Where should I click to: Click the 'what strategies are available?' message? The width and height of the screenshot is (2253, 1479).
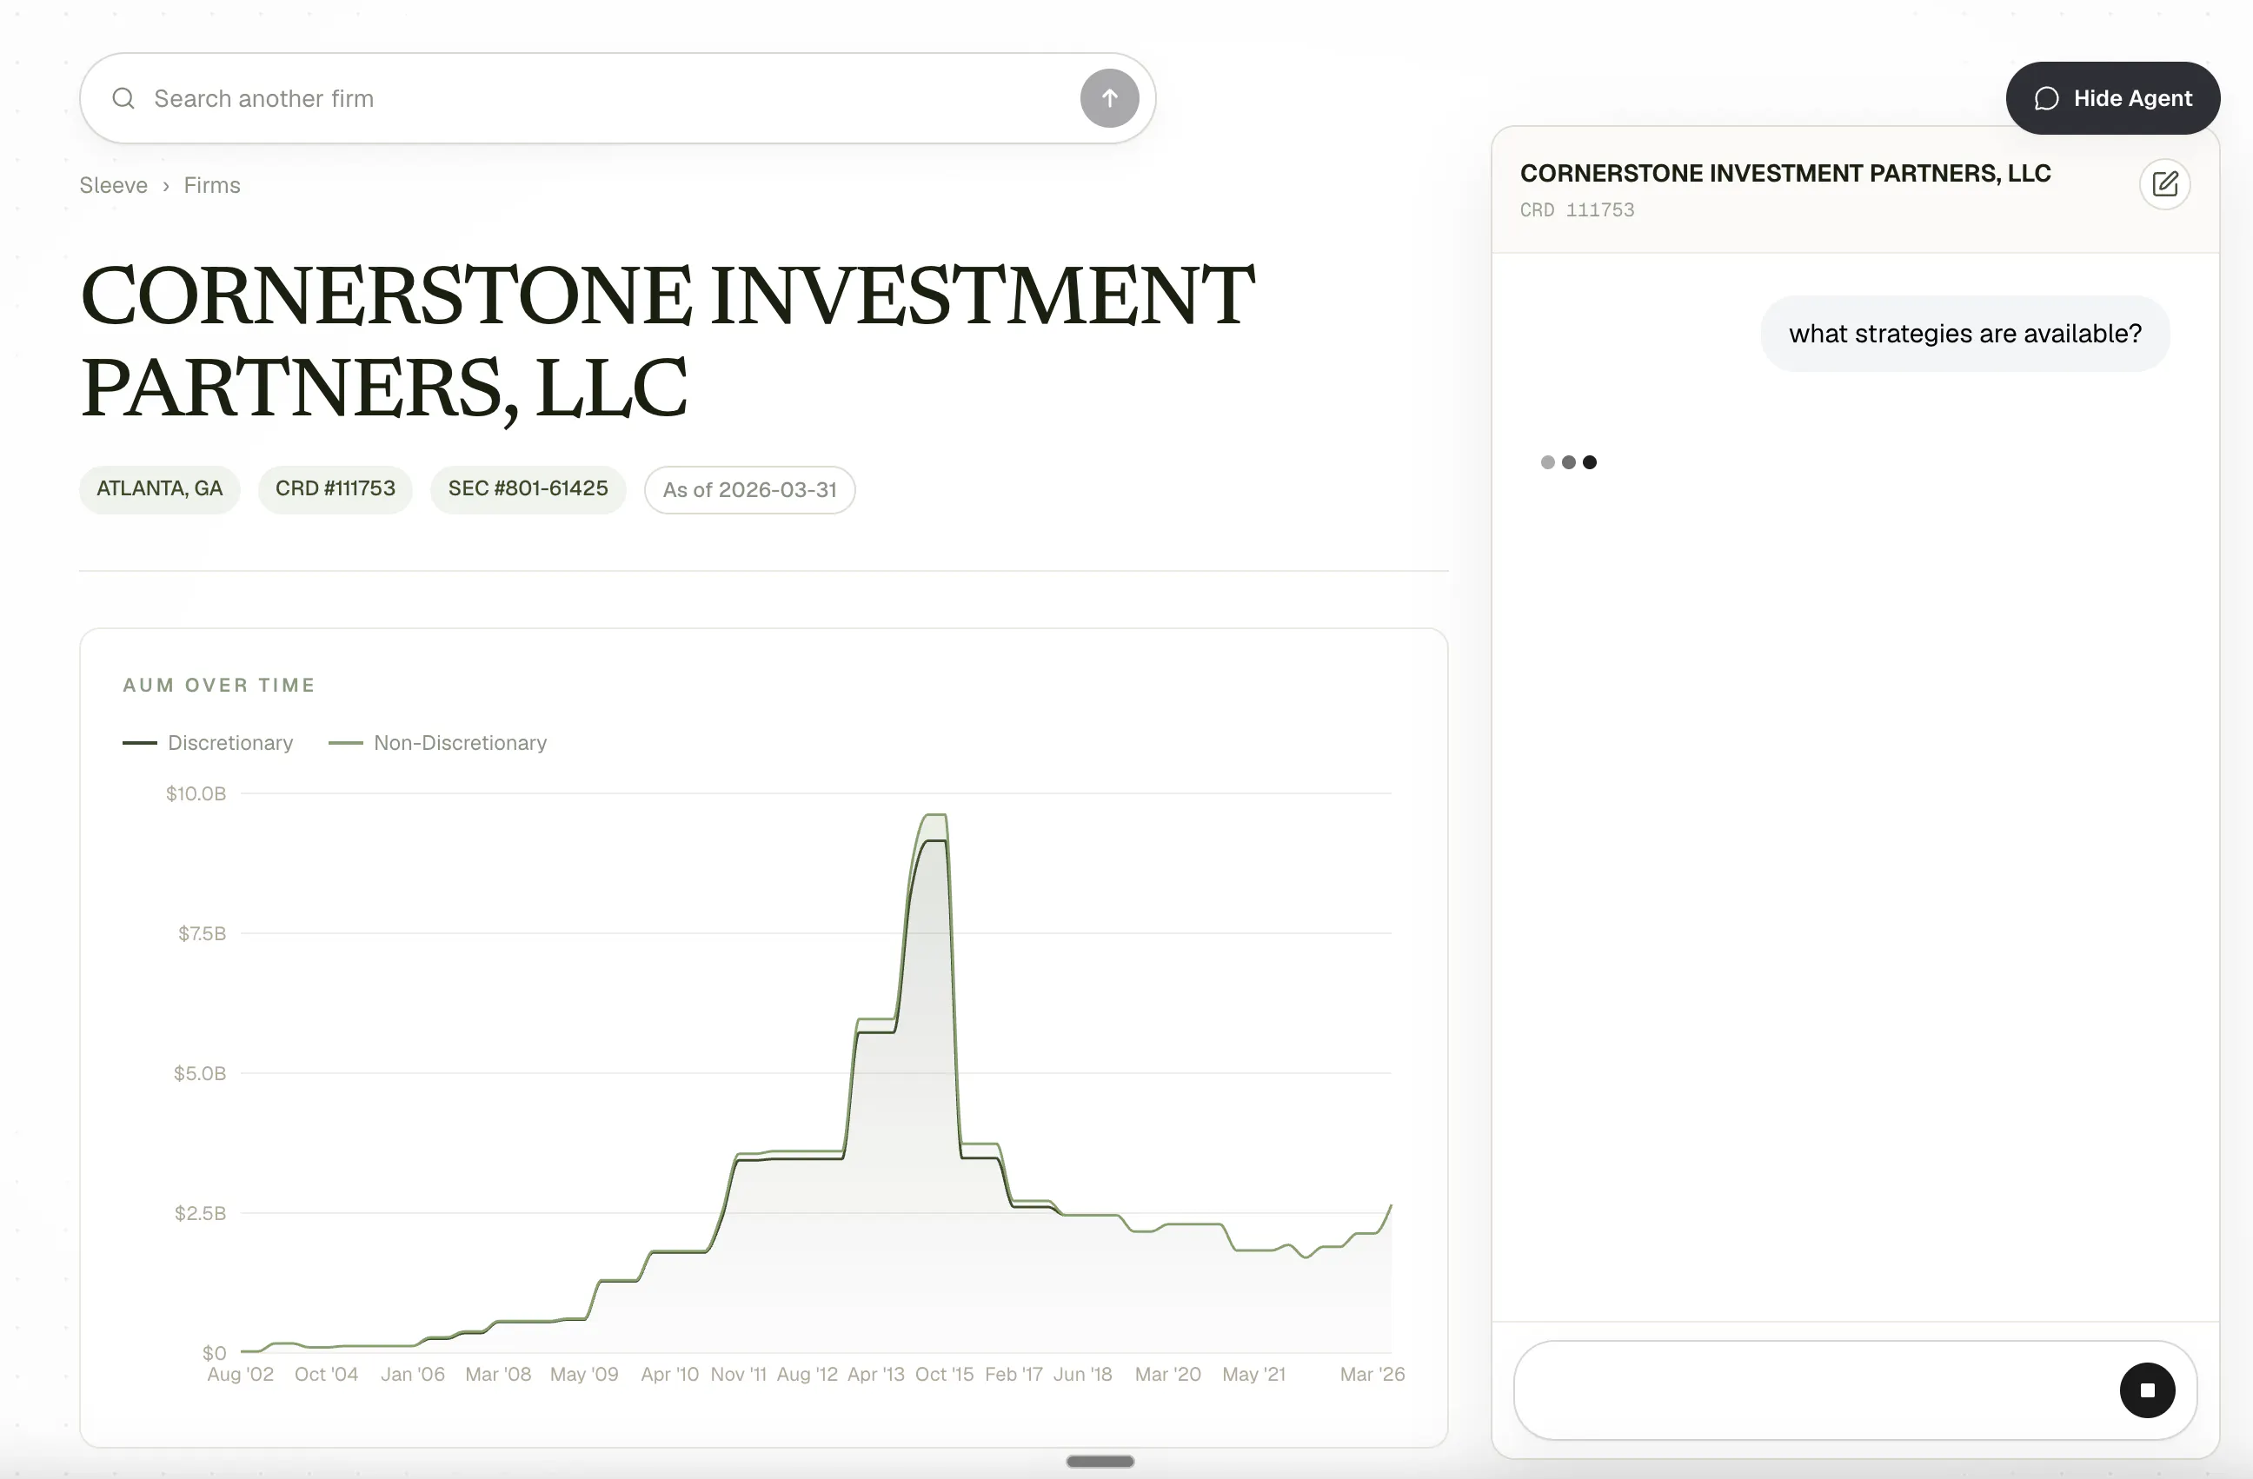(1965, 334)
